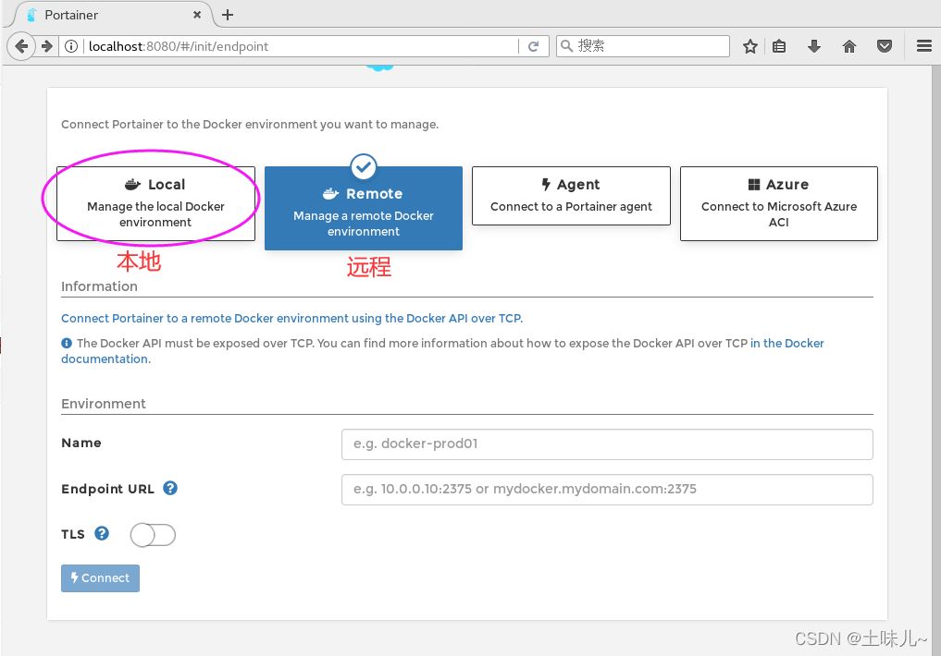
Task: Reload the page with the refresh icon
Action: tap(533, 46)
